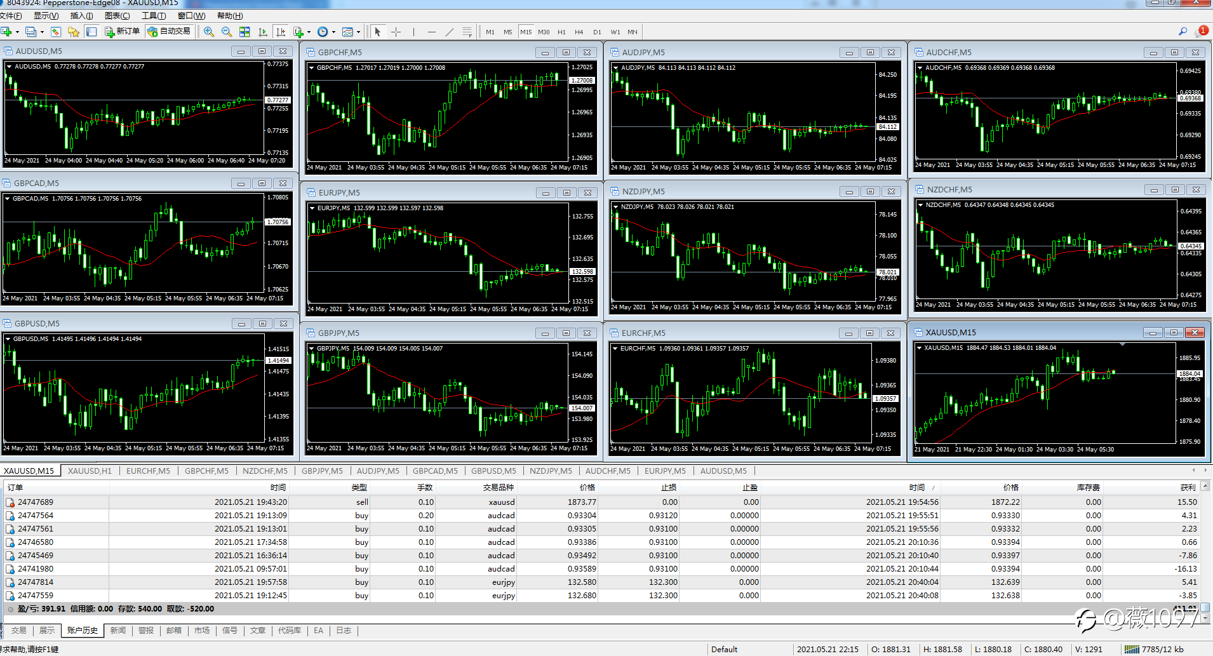Click the zoom in magnifier icon
This screenshot has width=1213, height=656.
click(x=208, y=32)
